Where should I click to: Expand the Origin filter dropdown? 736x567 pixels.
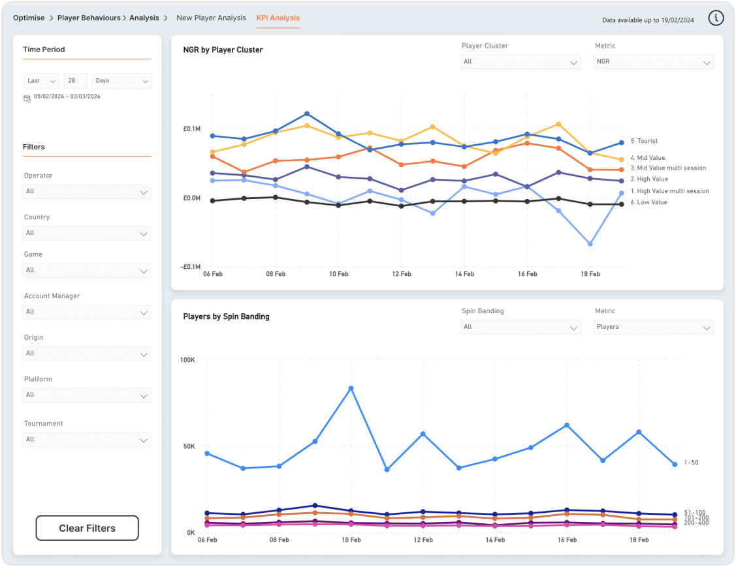click(86, 353)
